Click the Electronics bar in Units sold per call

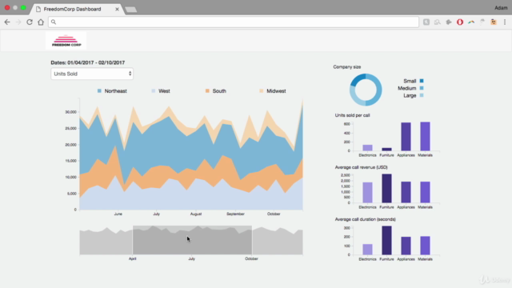coord(367,147)
